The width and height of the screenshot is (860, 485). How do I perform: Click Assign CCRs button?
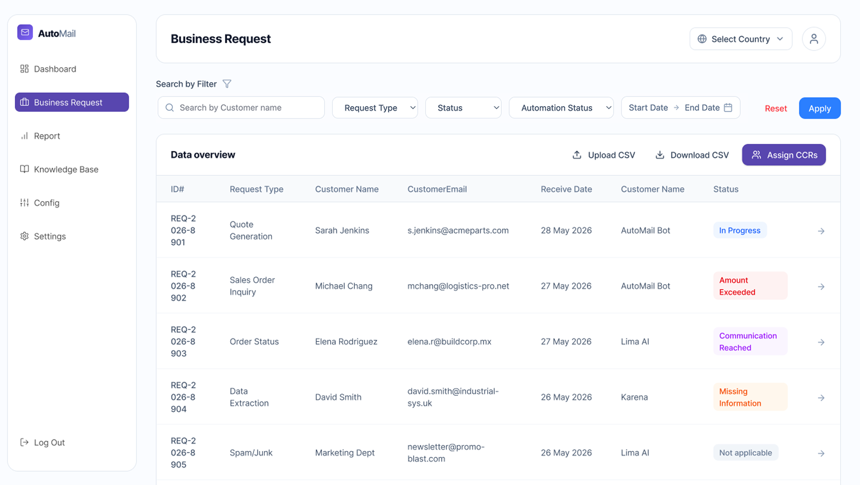click(784, 155)
